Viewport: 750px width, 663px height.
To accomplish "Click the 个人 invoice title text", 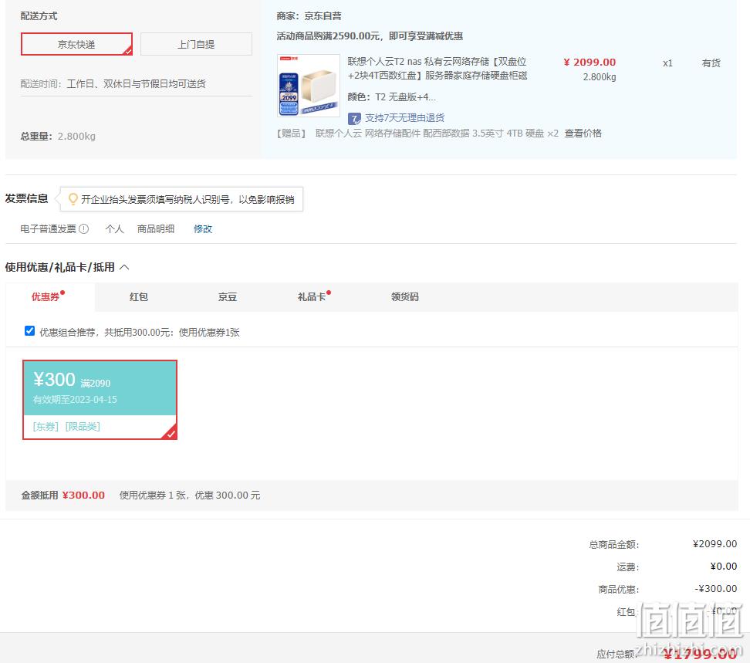I will (x=114, y=229).
